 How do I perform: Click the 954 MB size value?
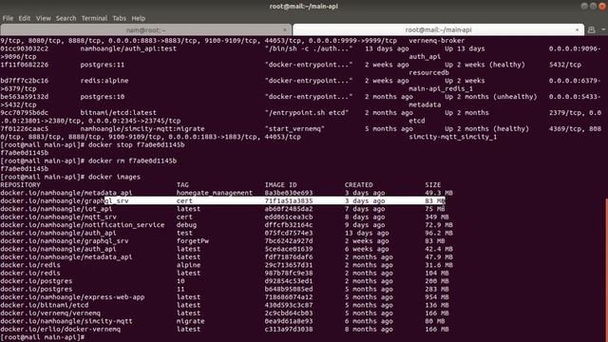pyautogui.click(x=437, y=297)
